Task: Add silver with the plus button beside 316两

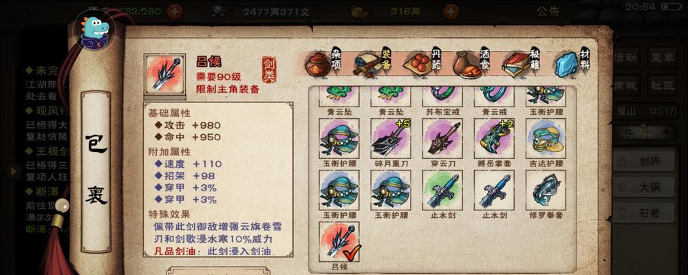Action: tap(451, 12)
